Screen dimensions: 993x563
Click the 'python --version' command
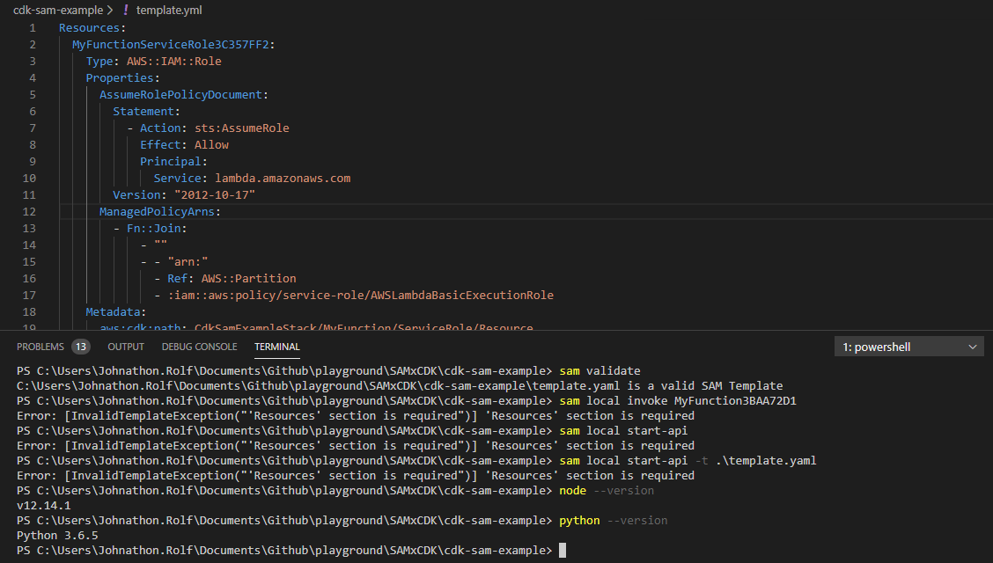coord(613,521)
